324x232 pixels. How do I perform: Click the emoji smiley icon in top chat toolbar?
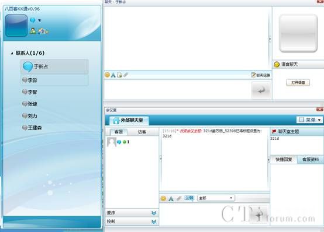pos(107,75)
